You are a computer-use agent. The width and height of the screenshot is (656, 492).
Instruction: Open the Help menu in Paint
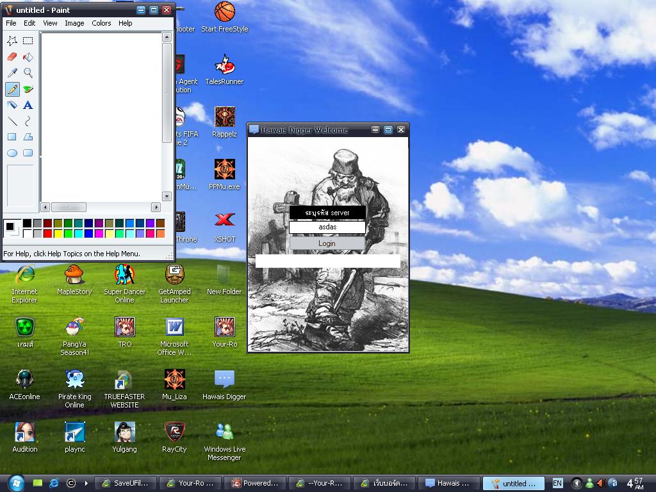click(125, 23)
